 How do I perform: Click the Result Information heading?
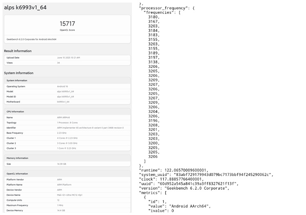click(x=18, y=51)
